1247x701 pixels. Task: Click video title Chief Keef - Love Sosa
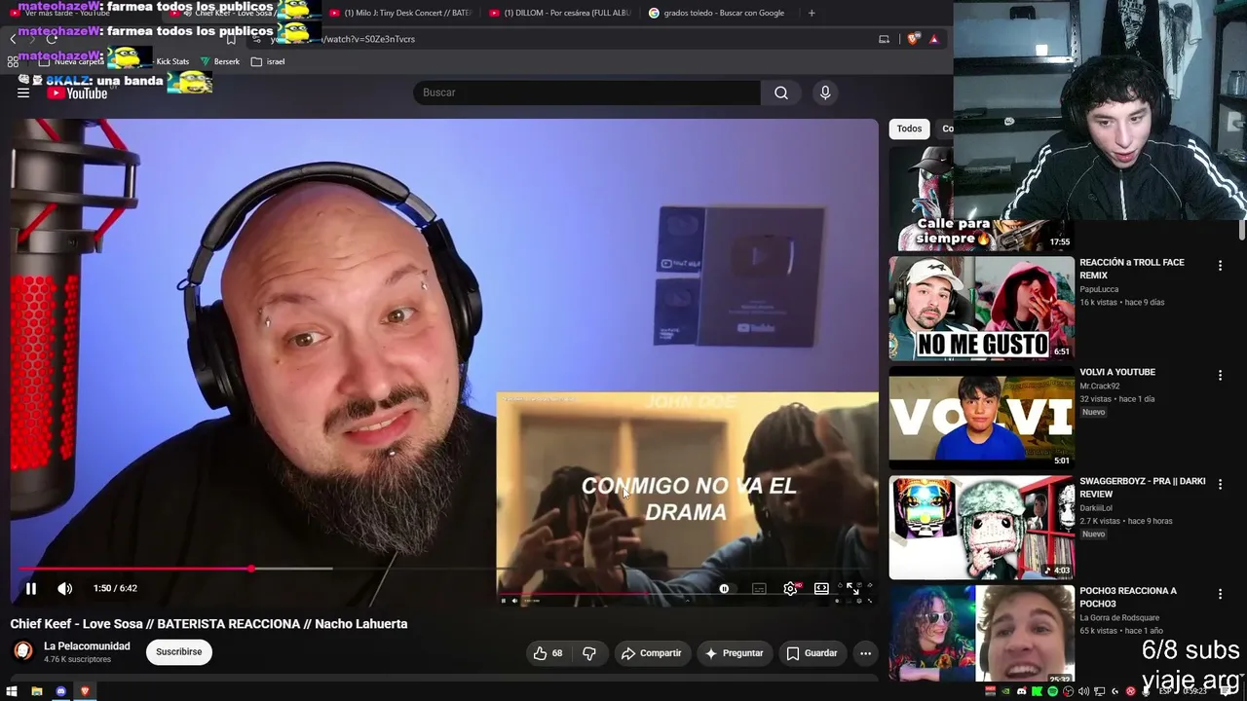pyautogui.click(x=208, y=624)
